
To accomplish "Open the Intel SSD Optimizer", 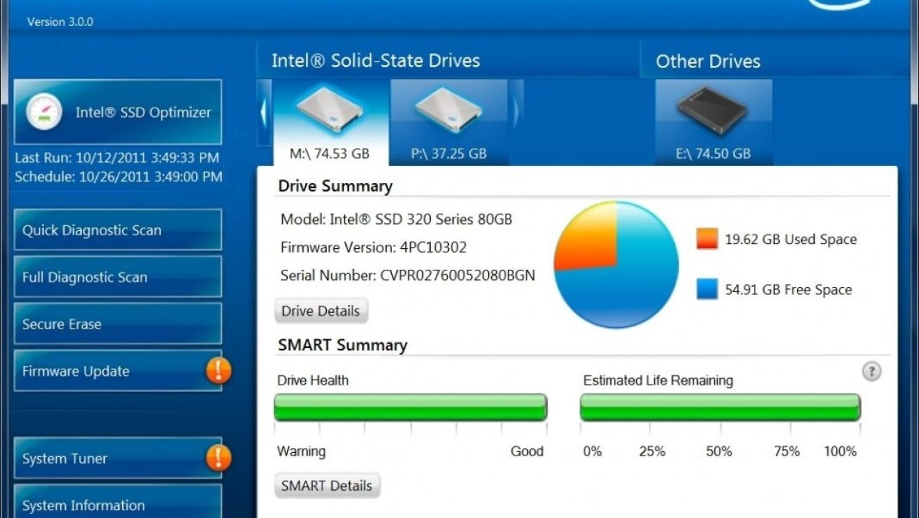I will tap(118, 112).
